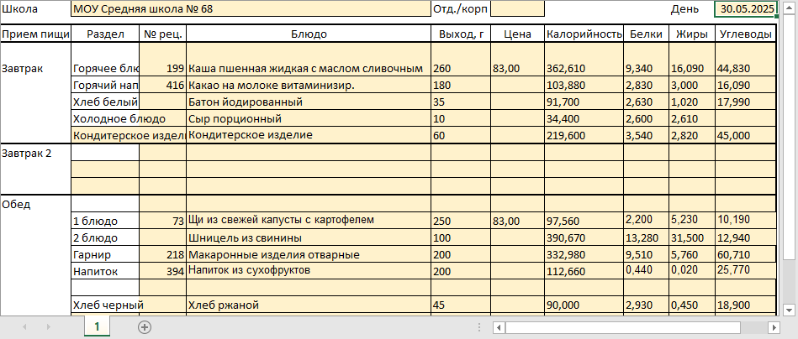Select the 2 блюдо section cell

click(105, 237)
